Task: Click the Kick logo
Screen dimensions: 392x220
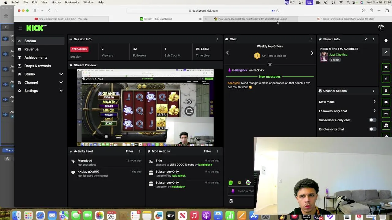Action: coord(36,28)
